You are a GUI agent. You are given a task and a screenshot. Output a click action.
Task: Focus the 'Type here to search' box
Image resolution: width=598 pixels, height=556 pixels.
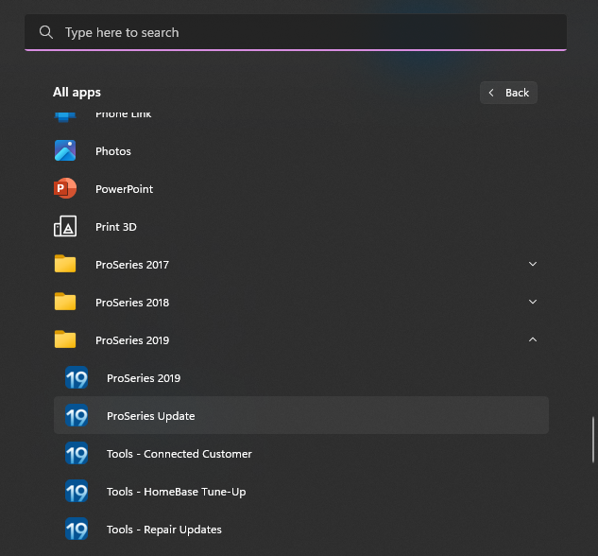pyautogui.click(x=302, y=33)
